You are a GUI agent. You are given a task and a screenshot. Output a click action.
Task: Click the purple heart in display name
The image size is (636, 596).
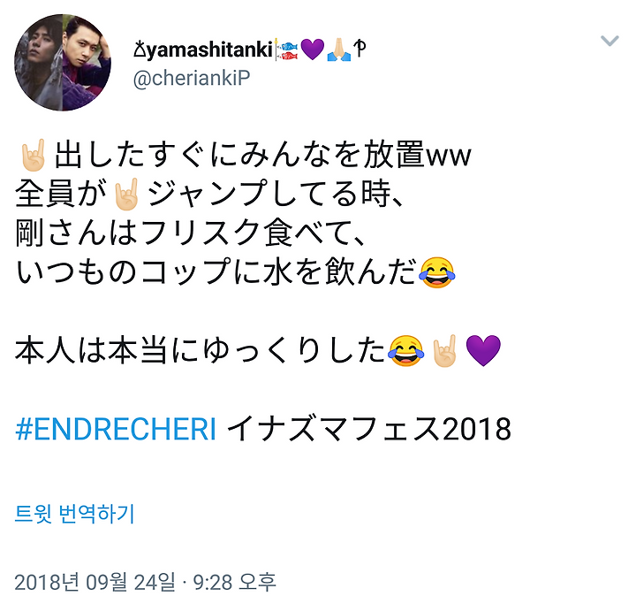pyautogui.click(x=312, y=50)
